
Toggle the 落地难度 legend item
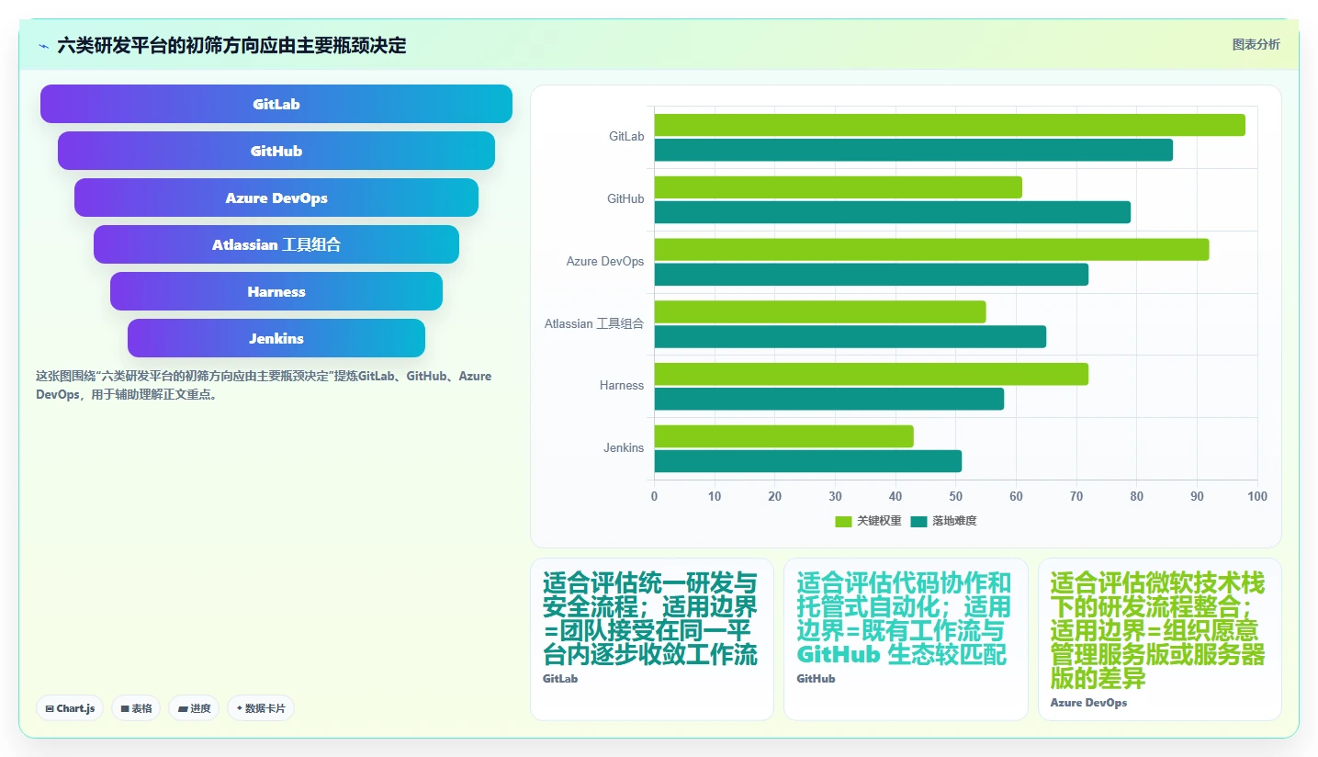coord(943,521)
